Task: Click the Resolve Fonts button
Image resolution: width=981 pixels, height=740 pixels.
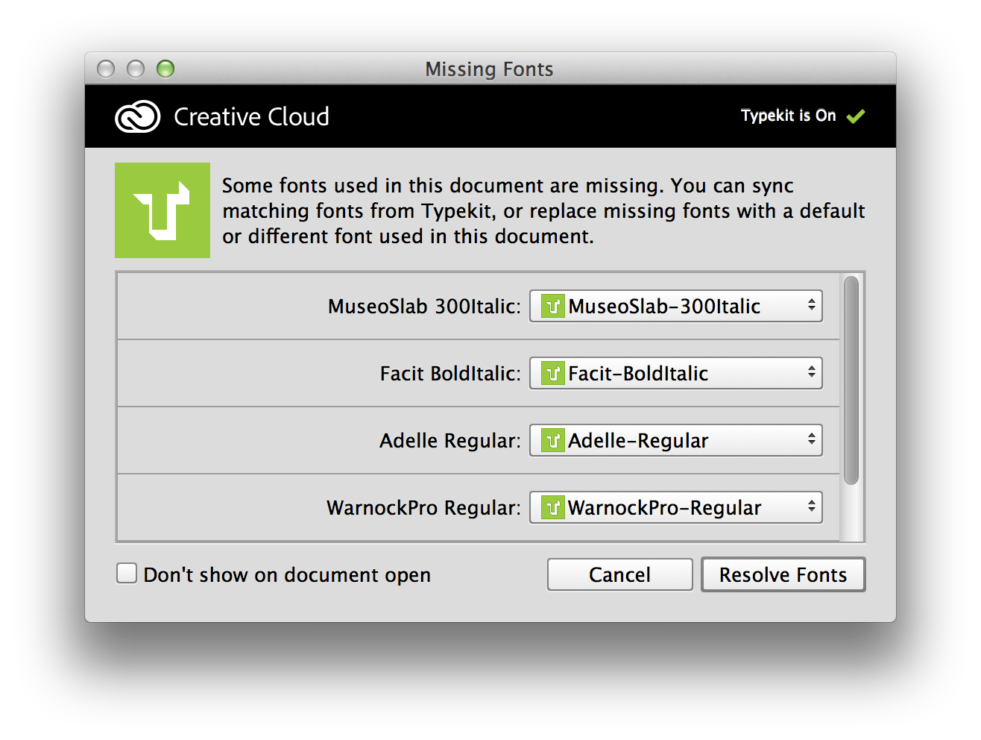Action: 783,574
